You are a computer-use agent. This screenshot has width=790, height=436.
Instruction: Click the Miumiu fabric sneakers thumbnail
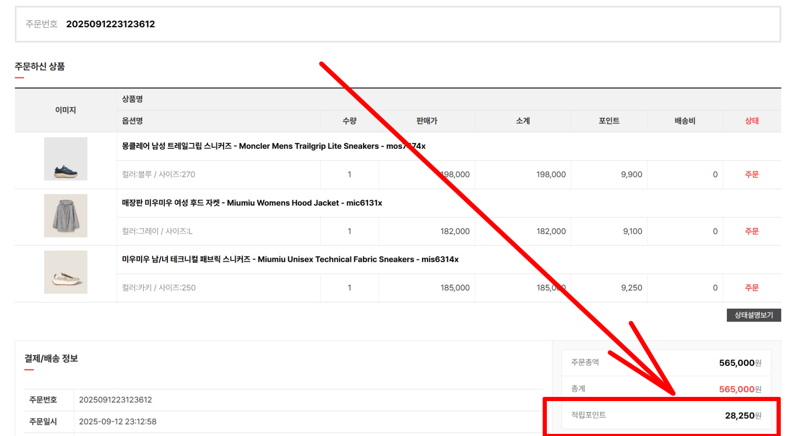pyautogui.click(x=66, y=272)
